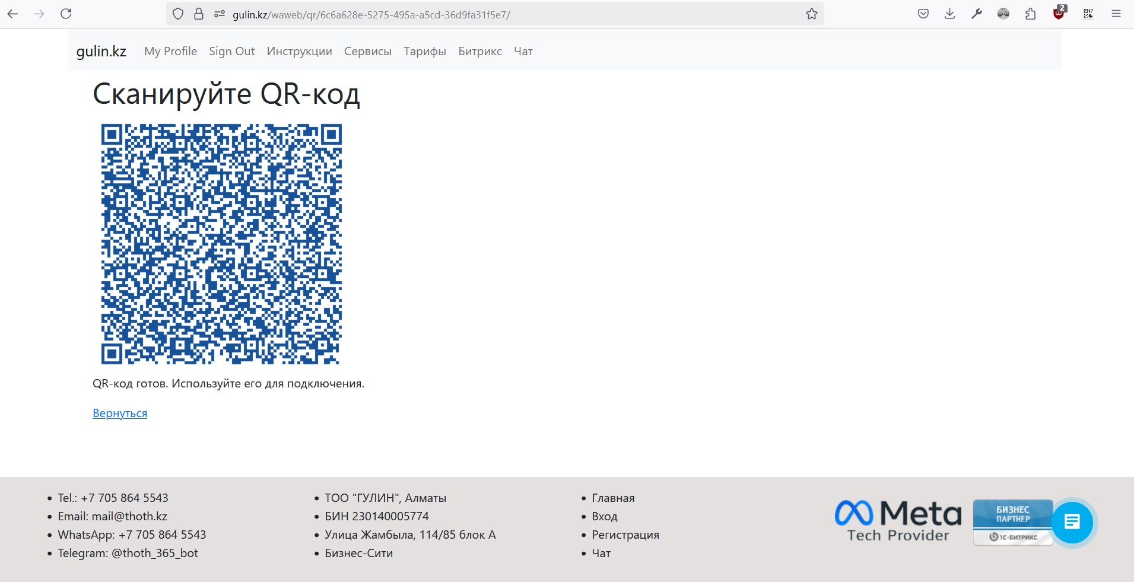Click the blue QR code image
Viewport: 1134px width, 582px height.
(x=221, y=244)
